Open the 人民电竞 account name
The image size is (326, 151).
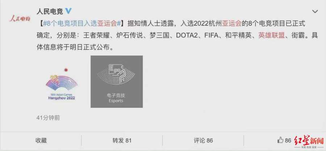pos(50,11)
